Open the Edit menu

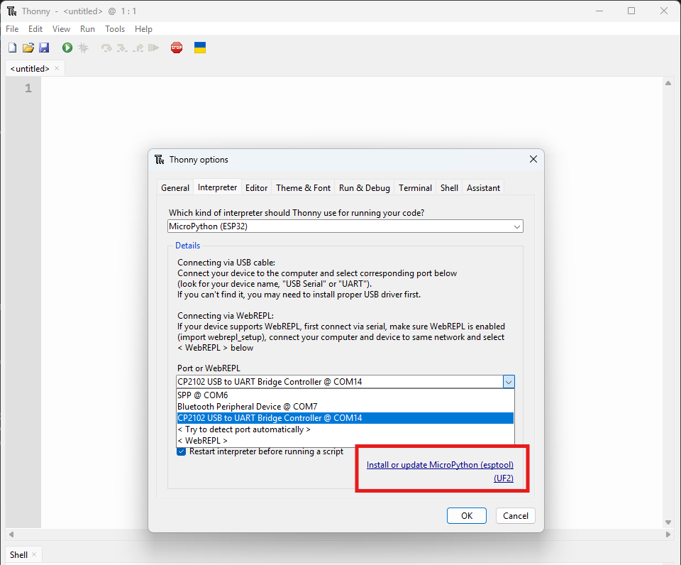[x=35, y=28]
